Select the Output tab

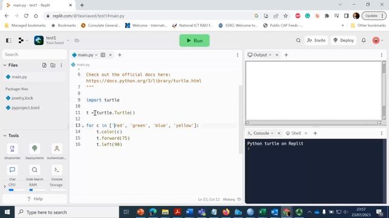258,55
